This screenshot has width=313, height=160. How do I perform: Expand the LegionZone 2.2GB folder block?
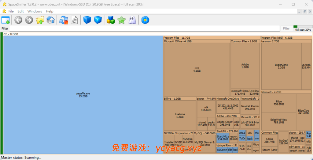(281, 66)
